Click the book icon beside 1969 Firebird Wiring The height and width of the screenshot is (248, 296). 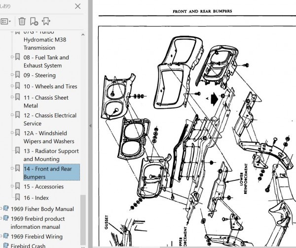6,236
